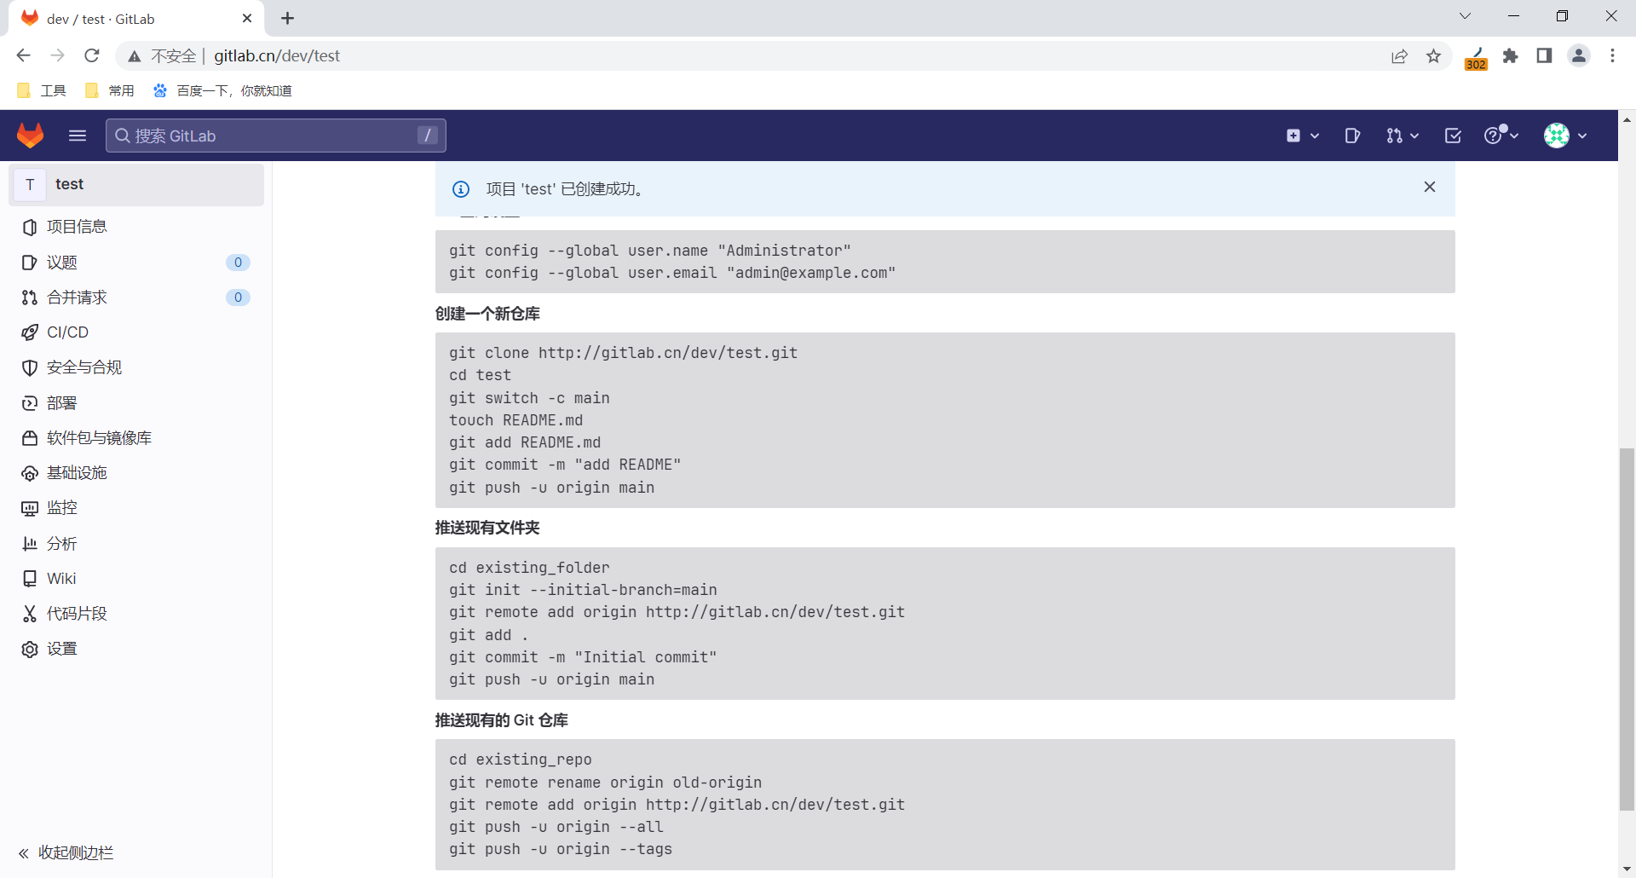Open the 工具 bookmarks folder

click(42, 90)
